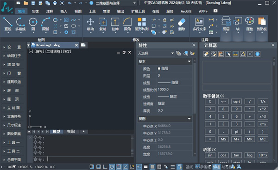The image size is (278, 170).
Task: Click the Print icon in quick access toolbar
Action: tap(55, 3)
